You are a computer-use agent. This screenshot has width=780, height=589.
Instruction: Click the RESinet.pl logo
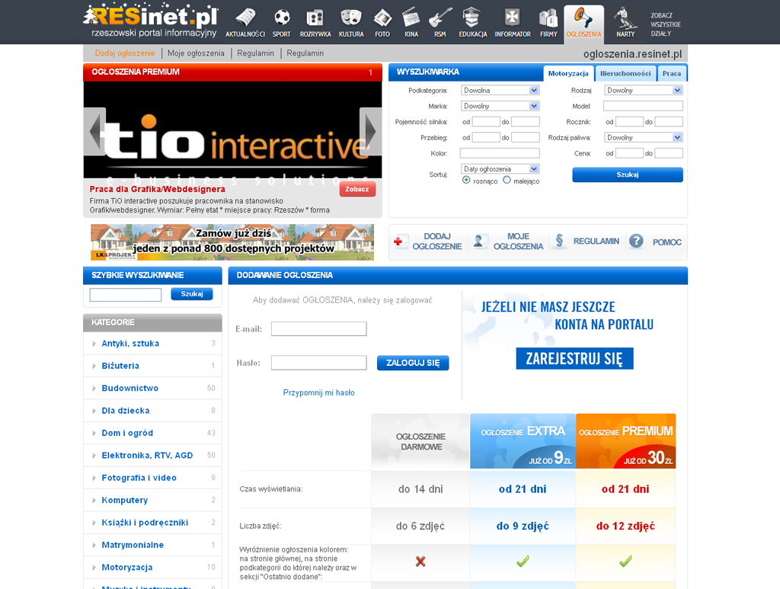[152, 21]
